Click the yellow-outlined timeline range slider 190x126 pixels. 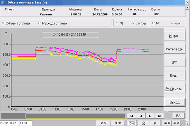(75, 116)
